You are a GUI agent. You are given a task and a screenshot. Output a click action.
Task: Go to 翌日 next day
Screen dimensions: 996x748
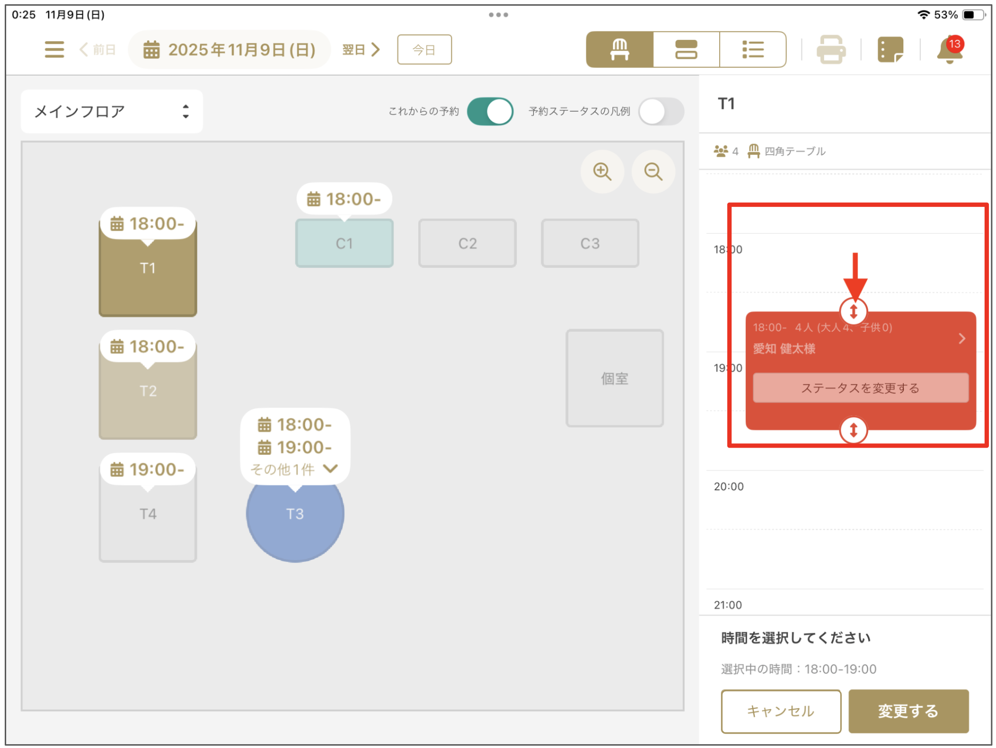pos(361,49)
